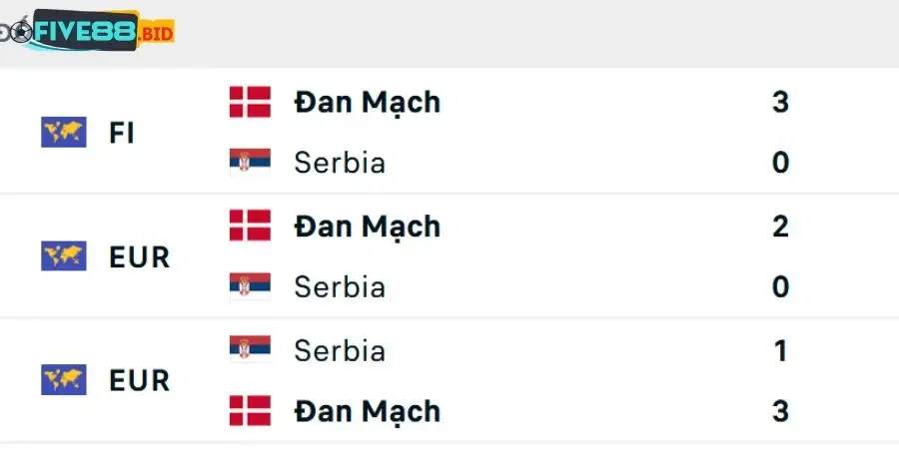Click the world map icon in third match row
This screenshot has width=899, height=459.
click(63, 380)
